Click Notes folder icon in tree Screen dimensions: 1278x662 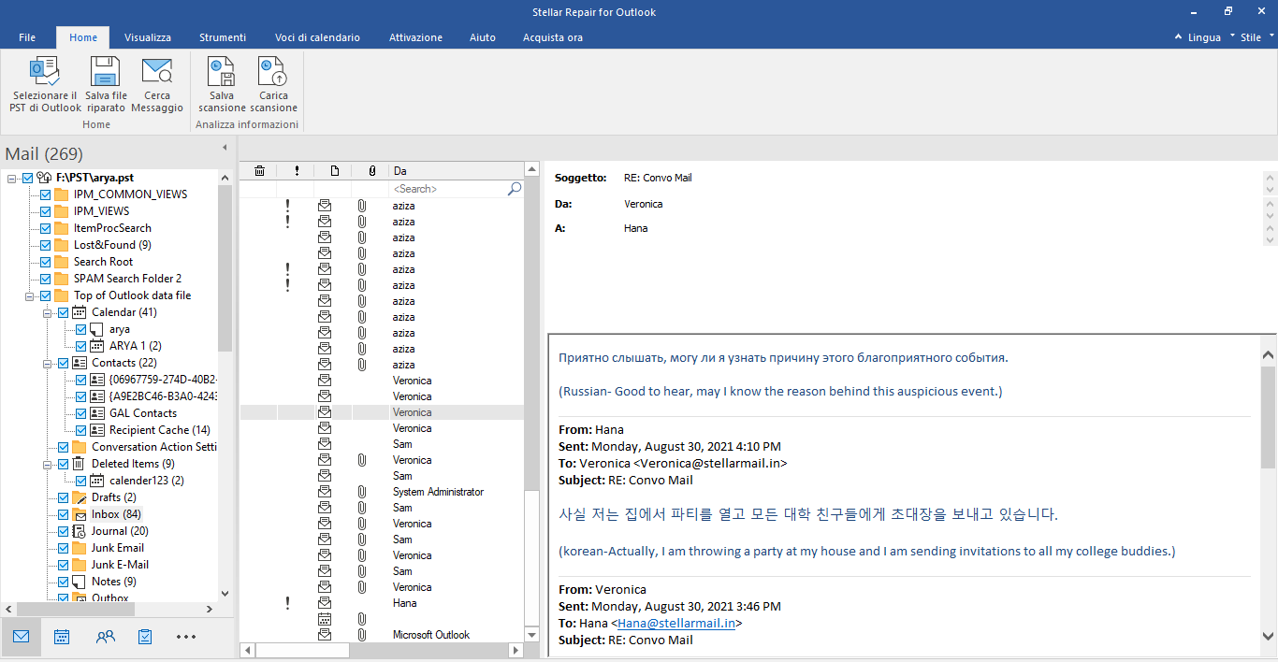[79, 582]
